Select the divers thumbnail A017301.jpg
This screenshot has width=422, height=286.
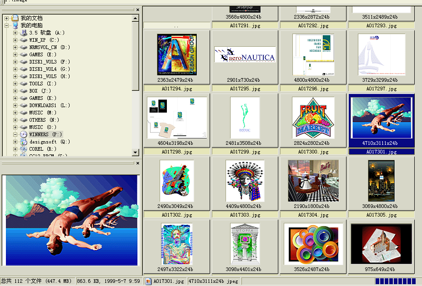(x=382, y=118)
